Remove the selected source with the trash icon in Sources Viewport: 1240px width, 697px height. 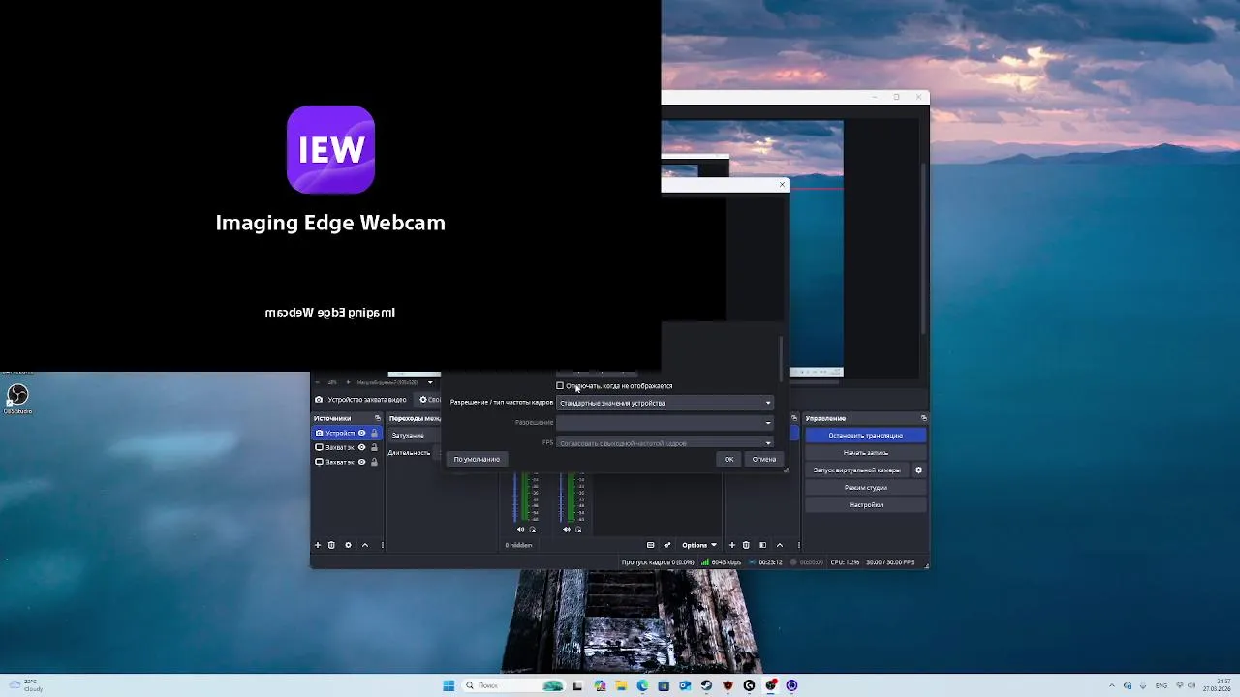pos(331,545)
